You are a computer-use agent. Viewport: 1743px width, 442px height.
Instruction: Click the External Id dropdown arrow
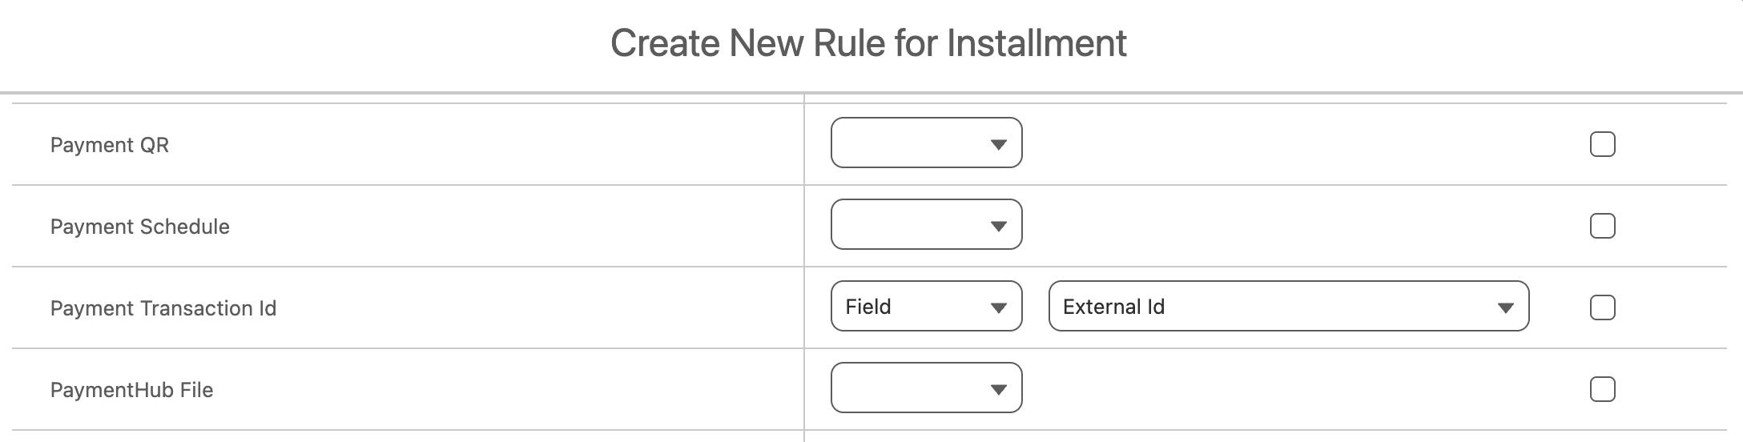(1505, 308)
